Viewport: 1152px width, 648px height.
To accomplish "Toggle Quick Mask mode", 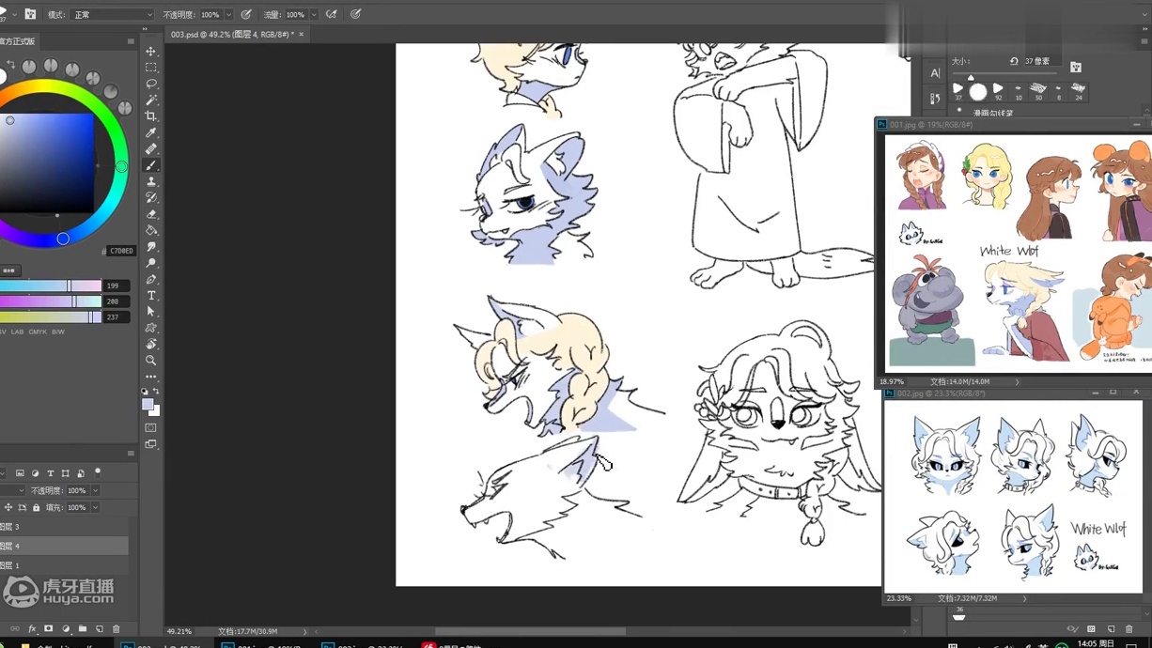I will click(x=151, y=428).
